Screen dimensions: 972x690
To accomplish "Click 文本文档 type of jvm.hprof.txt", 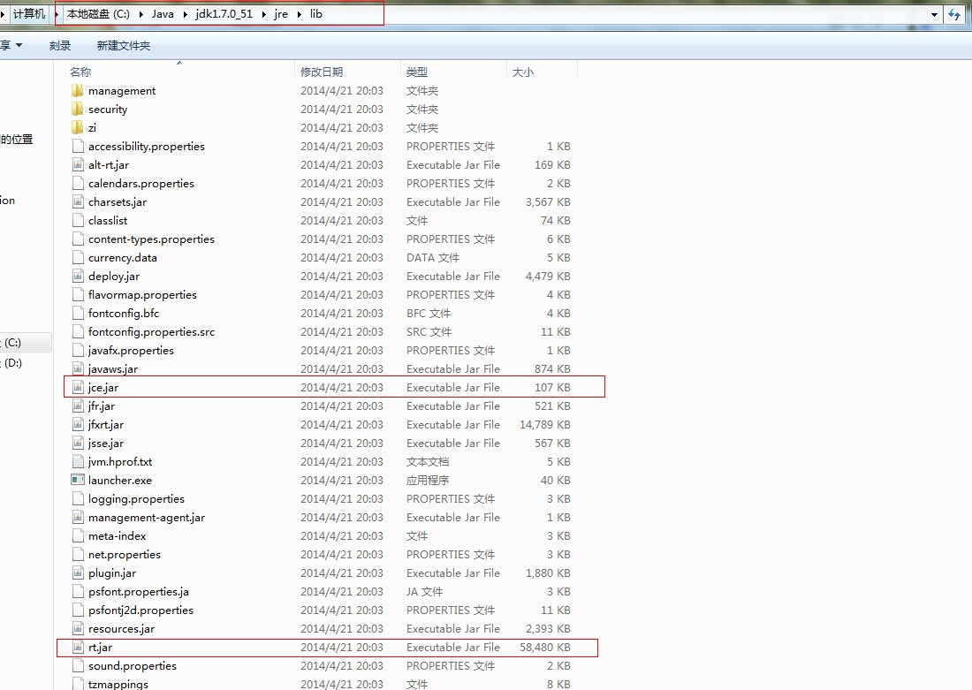I will [x=428, y=462].
